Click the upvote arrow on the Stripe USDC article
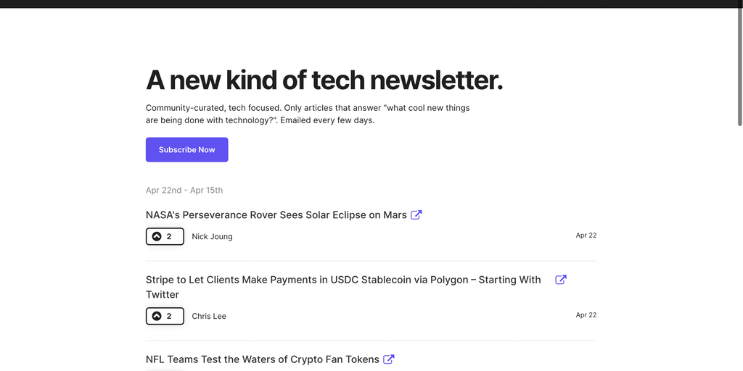 tap(157, 316)
